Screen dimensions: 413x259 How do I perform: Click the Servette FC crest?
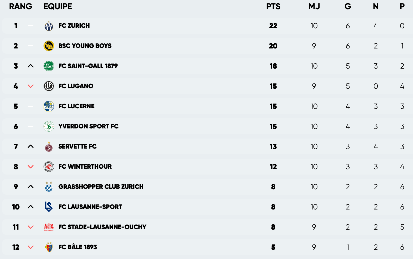[49, 147]
